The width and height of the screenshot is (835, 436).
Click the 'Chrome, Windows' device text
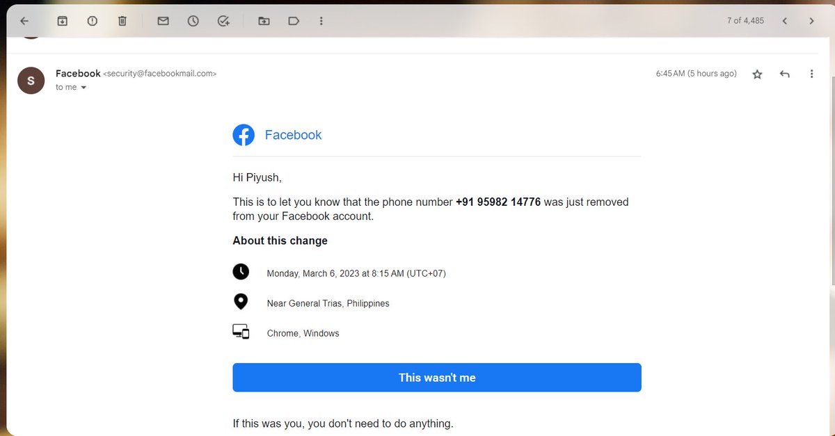click(x=303, y=333)
